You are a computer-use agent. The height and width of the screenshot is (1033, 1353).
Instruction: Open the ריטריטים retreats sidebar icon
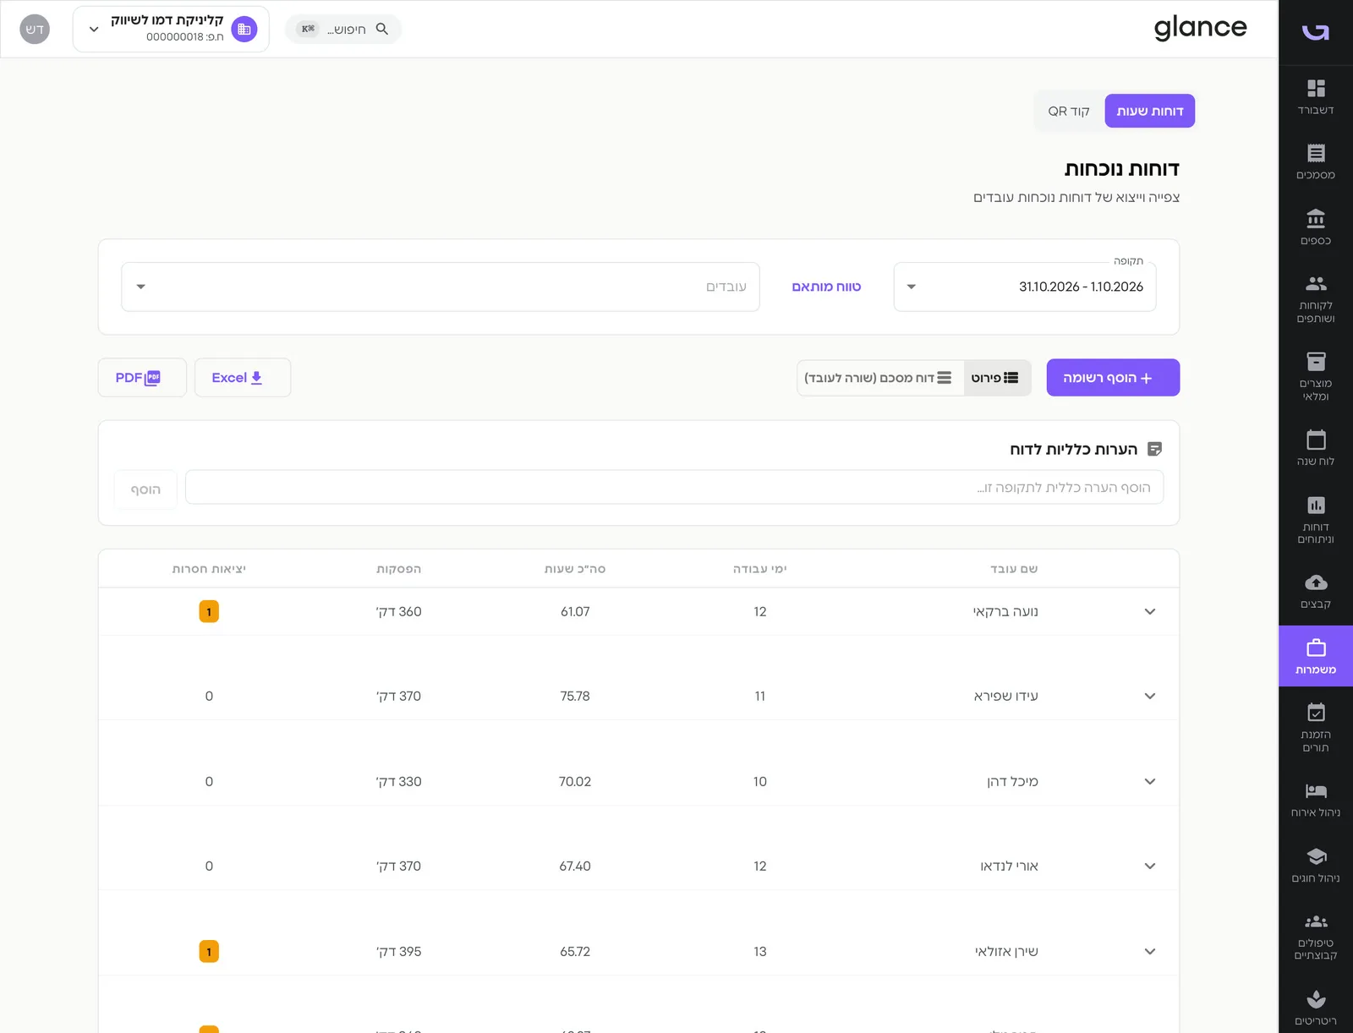click(1316, 1008)
